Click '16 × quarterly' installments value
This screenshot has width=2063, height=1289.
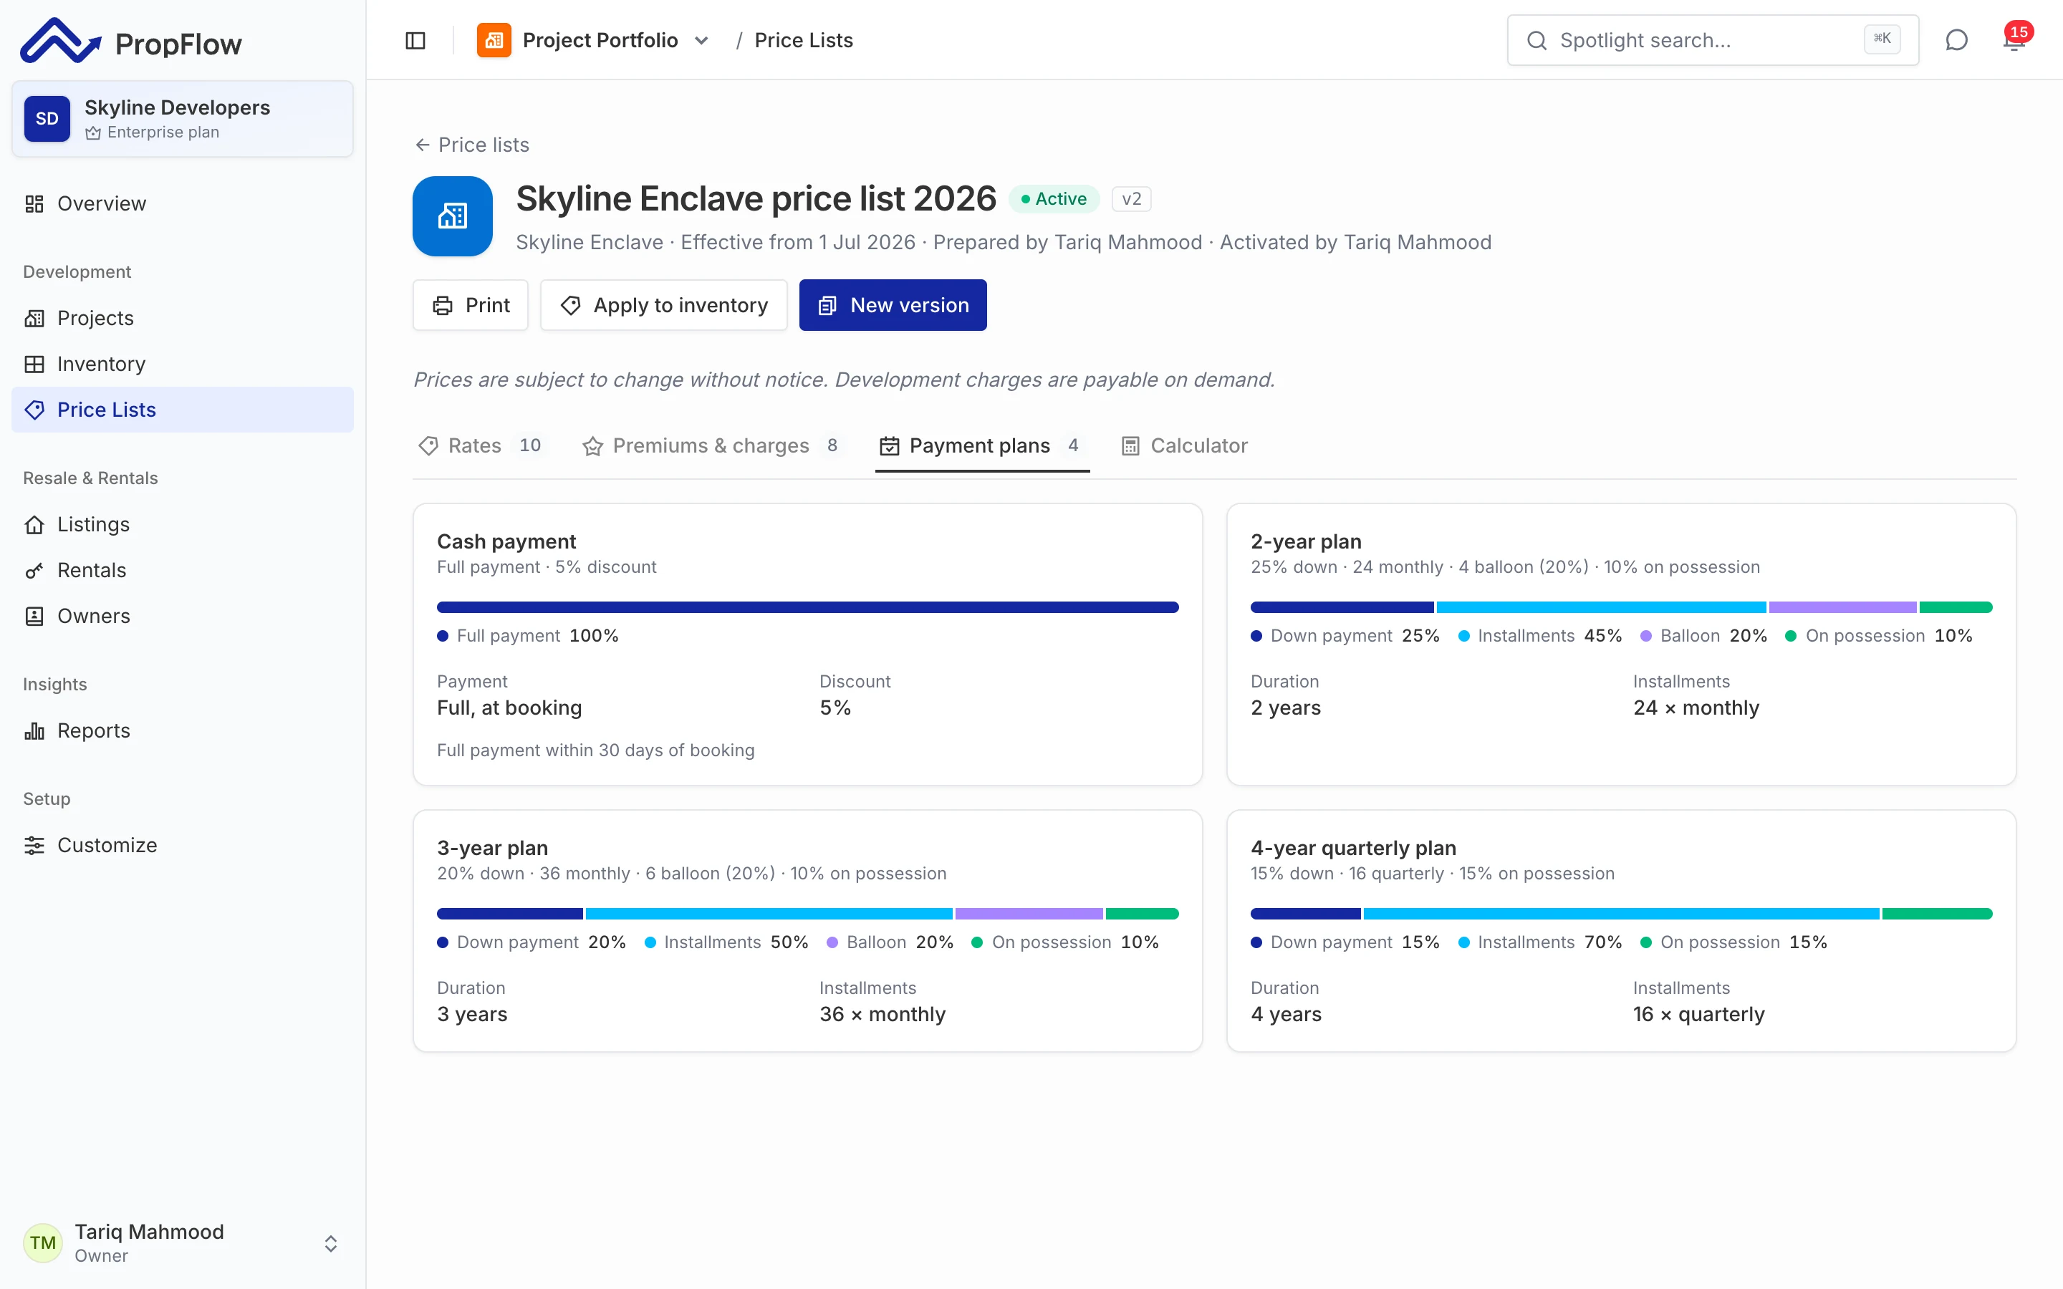tap(1698, 1013)
